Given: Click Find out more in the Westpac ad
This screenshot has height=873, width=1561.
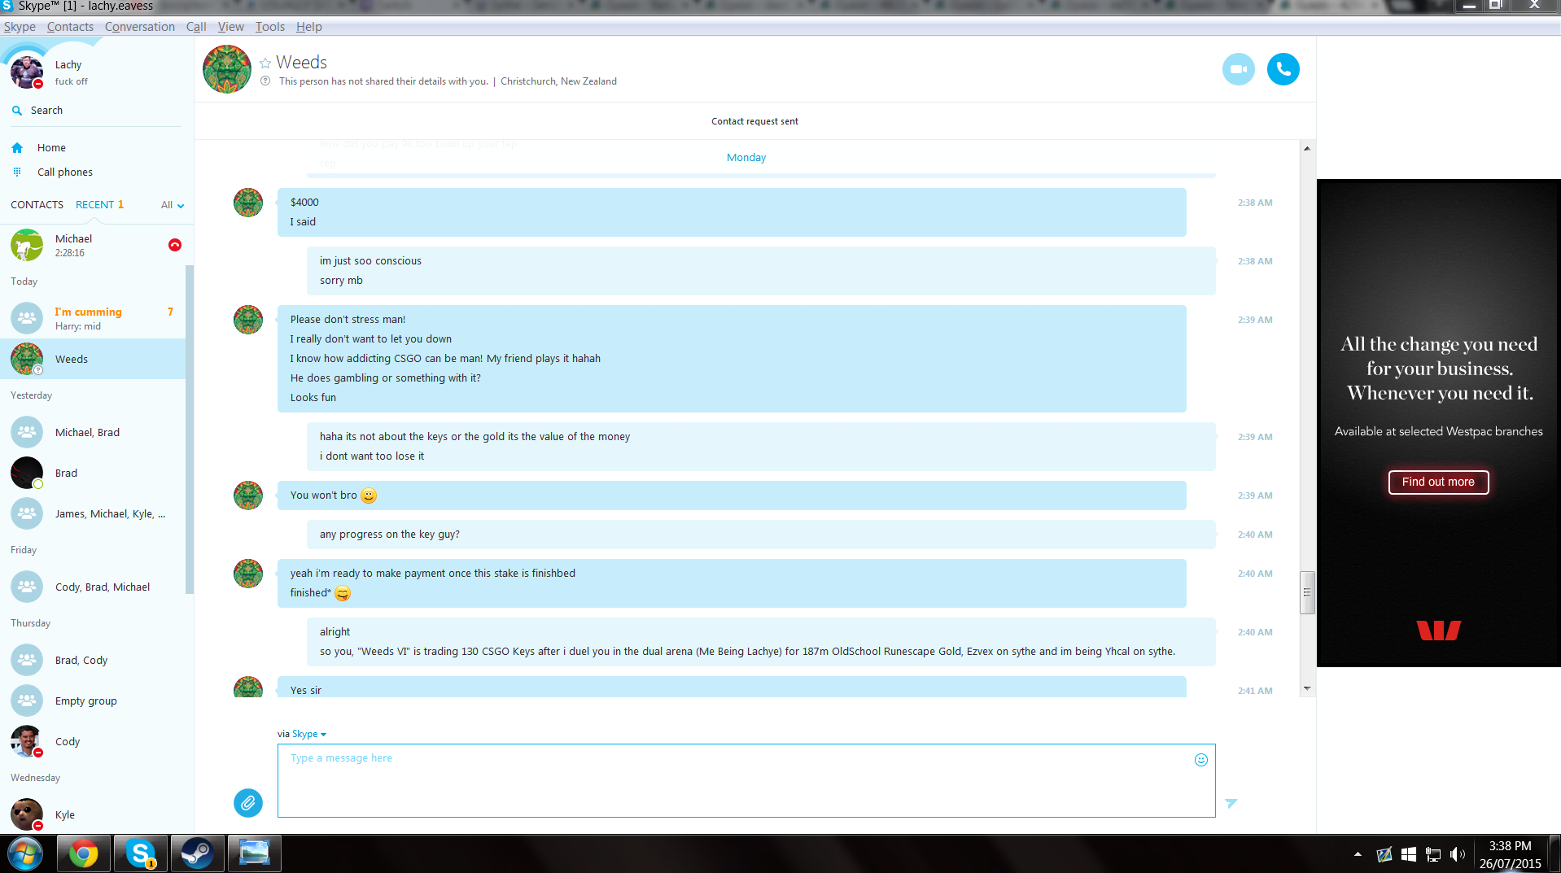Looking at the screenshot, I should coord(1438,482).
